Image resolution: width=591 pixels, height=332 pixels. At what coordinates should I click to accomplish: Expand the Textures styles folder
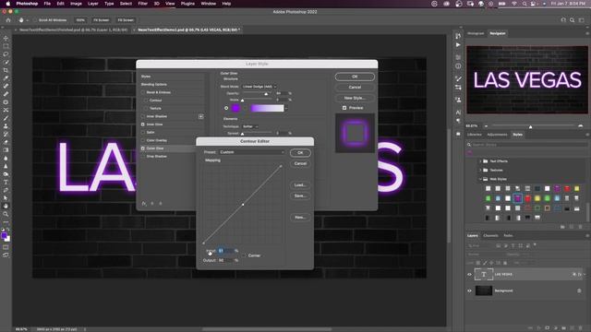[x=480, y=170]
